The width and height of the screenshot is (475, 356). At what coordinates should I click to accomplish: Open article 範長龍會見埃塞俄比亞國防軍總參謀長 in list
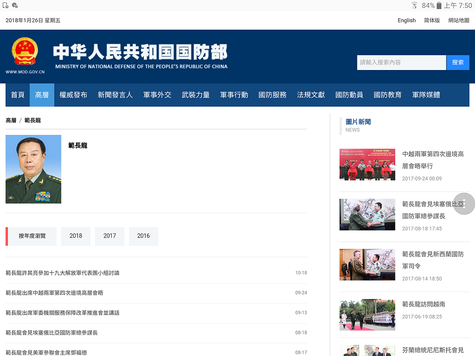click(x=51, y=333)
